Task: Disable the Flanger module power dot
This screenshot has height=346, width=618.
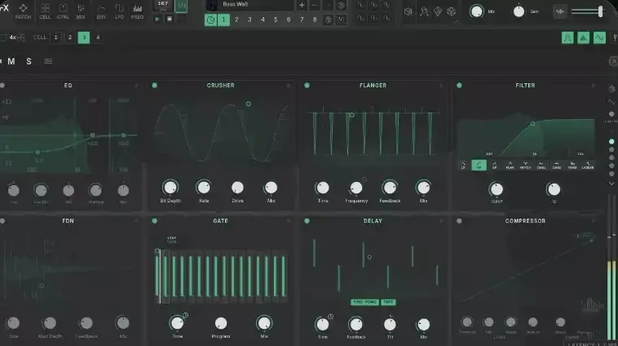Action: [307, 85]
